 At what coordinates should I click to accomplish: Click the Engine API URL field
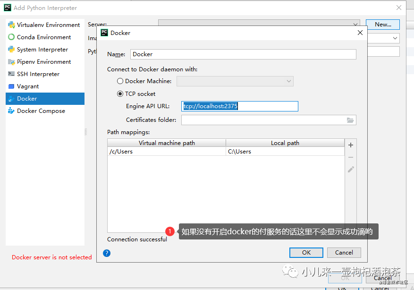(x=240, y=106)
